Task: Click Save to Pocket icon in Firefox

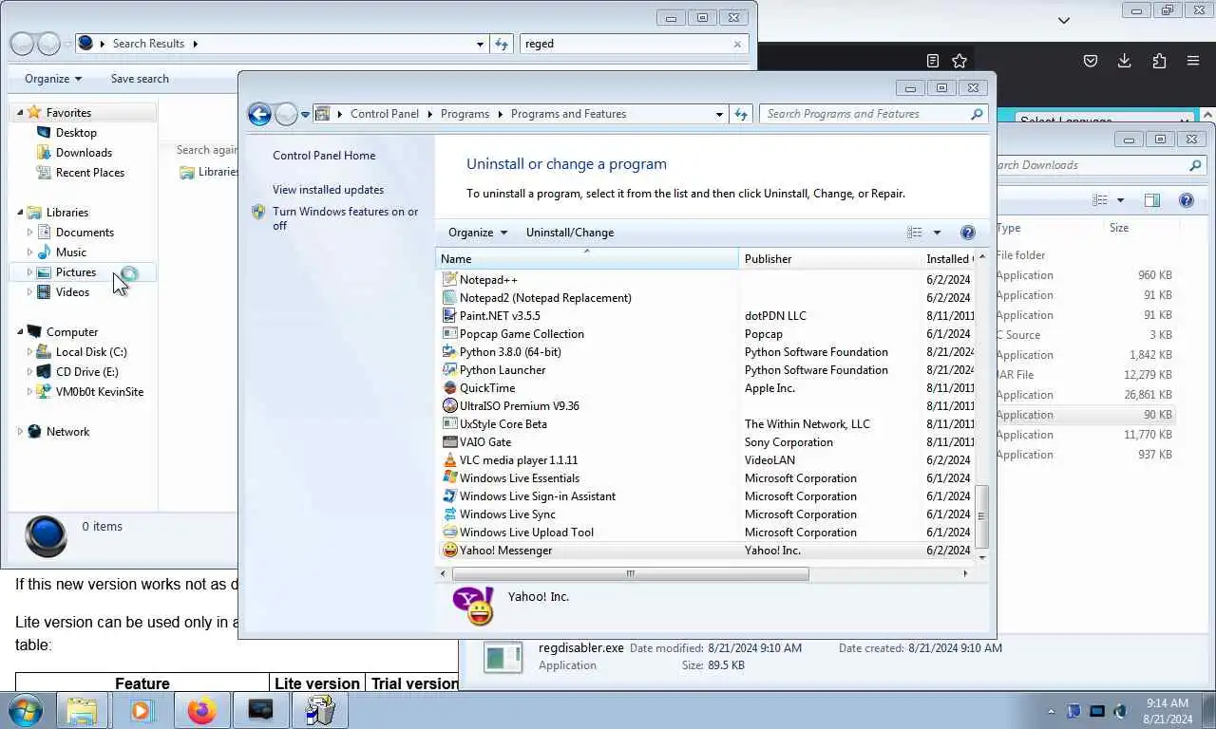Action: pyautogui.click(x=1091, y=61)
